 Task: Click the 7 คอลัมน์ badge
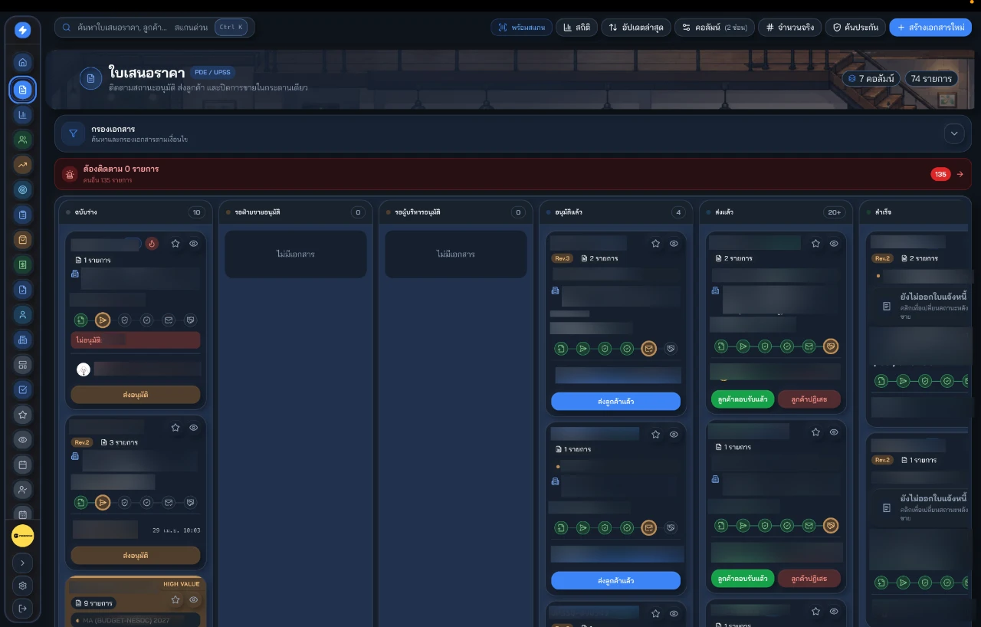[871, 78]
